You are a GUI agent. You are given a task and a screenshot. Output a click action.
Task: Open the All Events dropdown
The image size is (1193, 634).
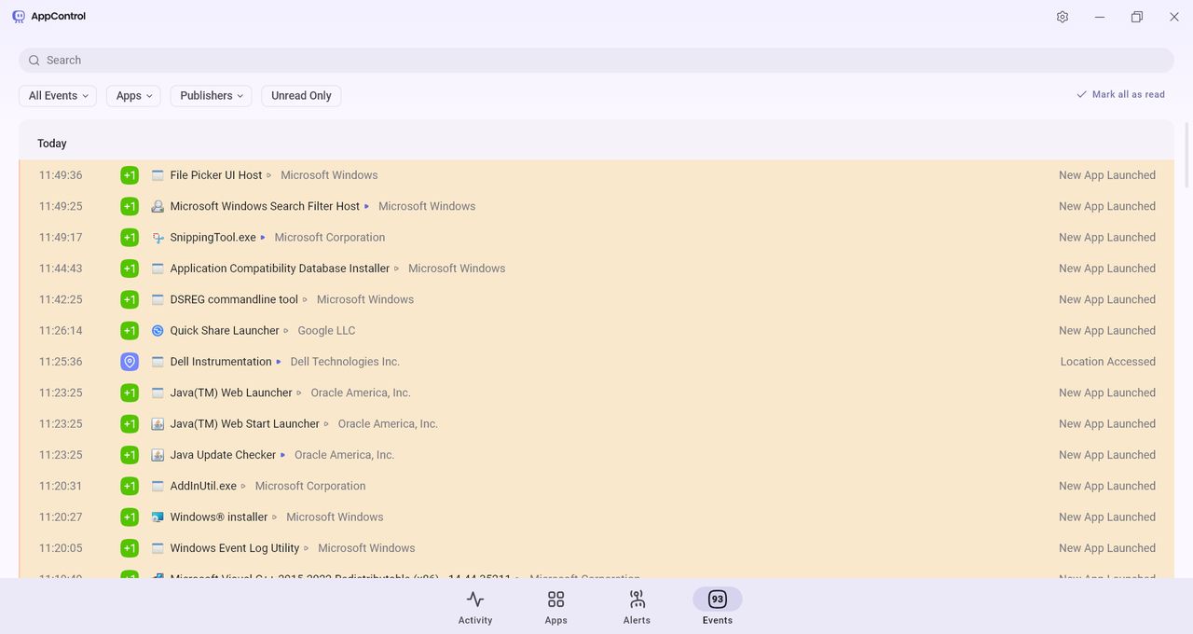(58, 96)
